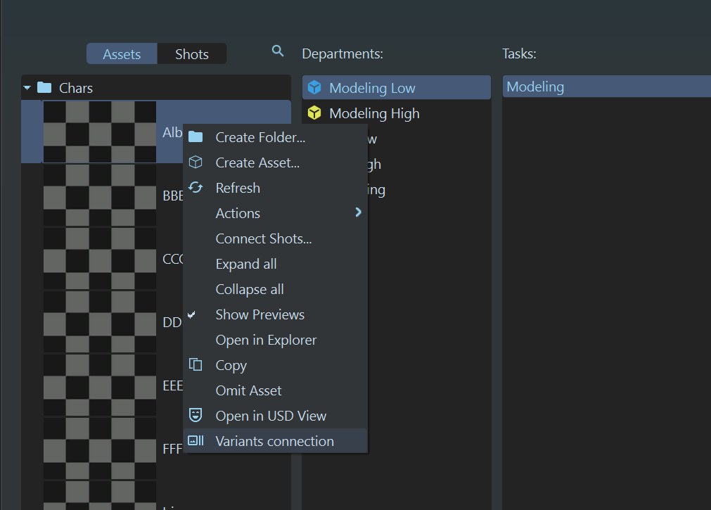Click the search magnifier icon
The image size is (711, 510).
pyautogui.click(x=278, y=51)
